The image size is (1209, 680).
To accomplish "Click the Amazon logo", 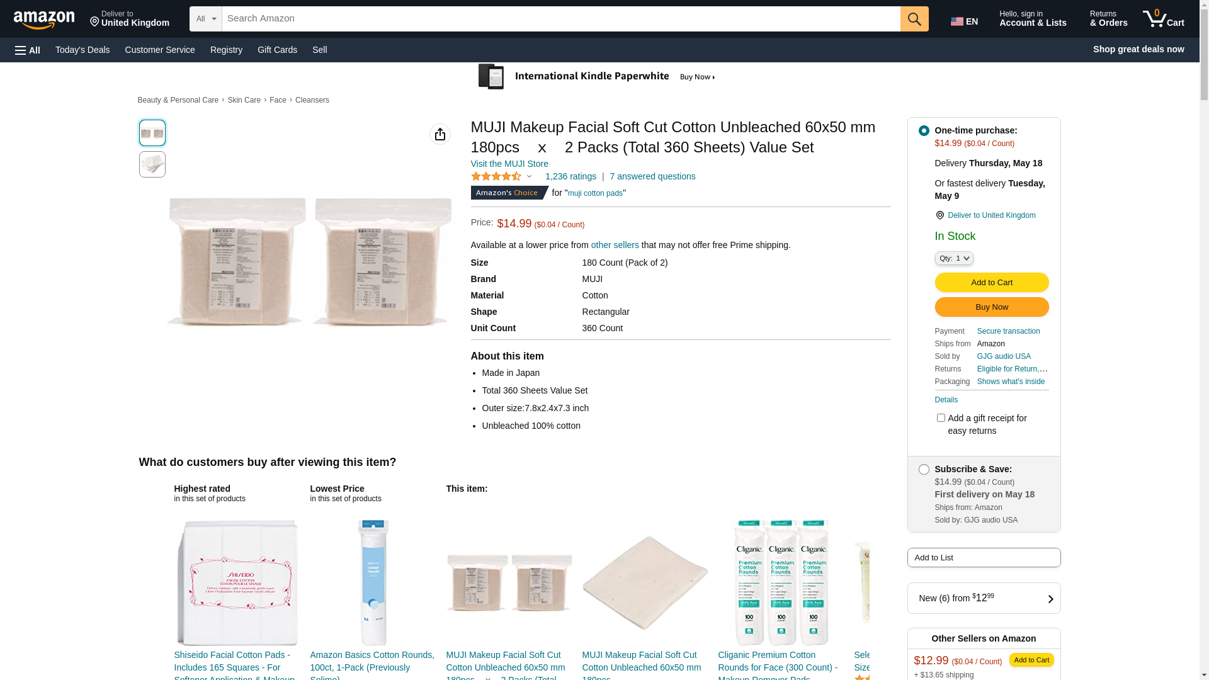I will 44,20.
